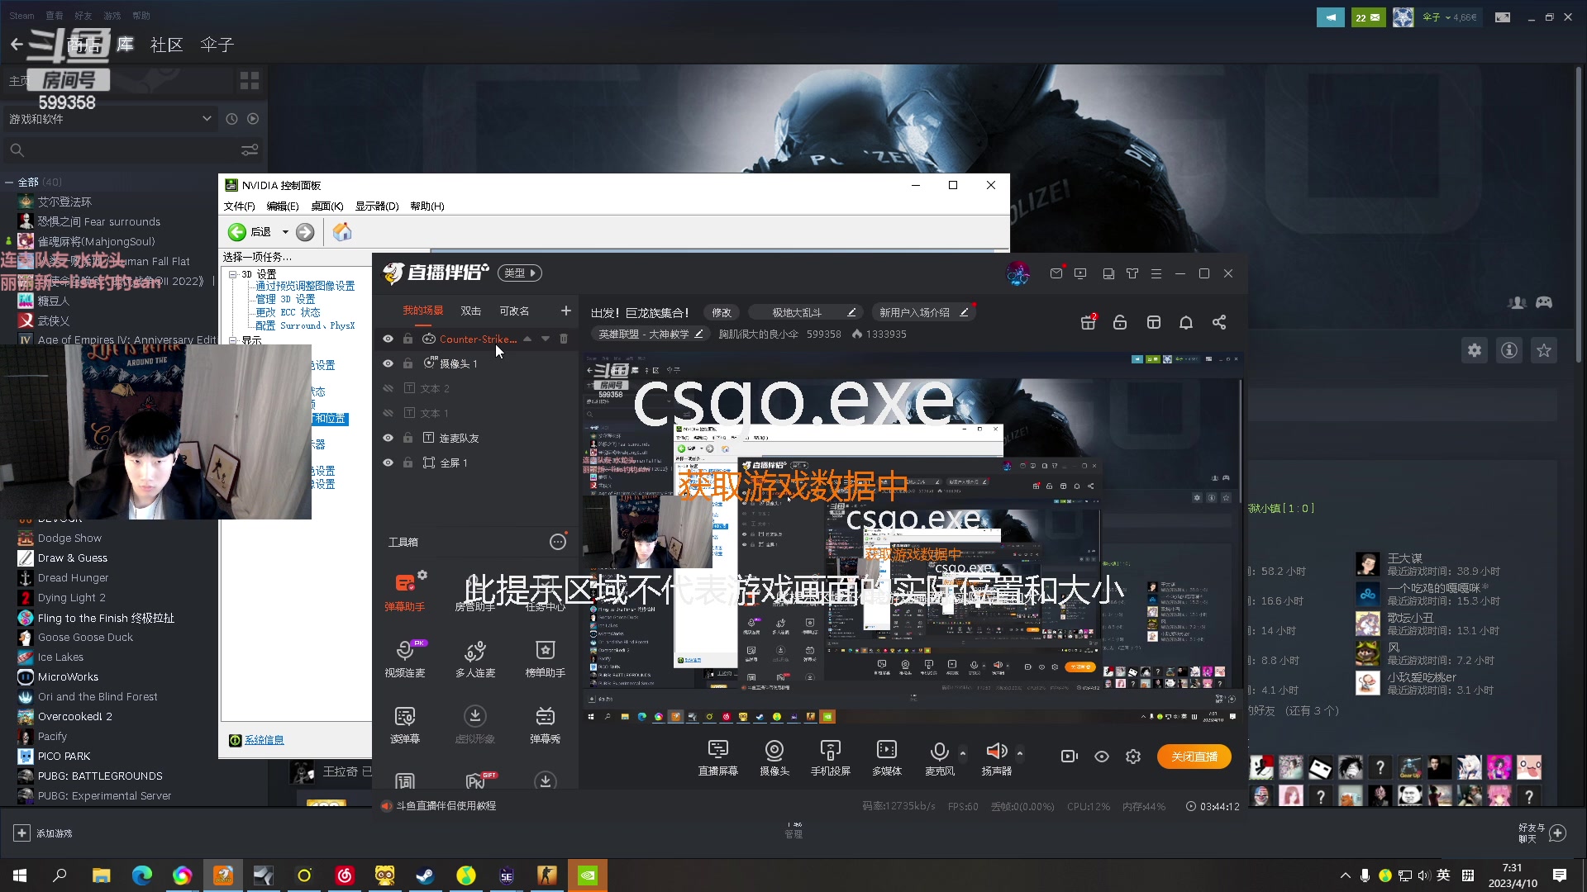Toggle lock on 摄像头 1 source
This screenshot has width=1587, height=892.
tap(407, 363)
